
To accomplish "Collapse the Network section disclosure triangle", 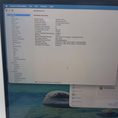I will point(10,63).
